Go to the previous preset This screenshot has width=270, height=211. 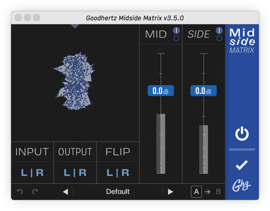tap(65, 192)
